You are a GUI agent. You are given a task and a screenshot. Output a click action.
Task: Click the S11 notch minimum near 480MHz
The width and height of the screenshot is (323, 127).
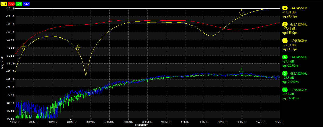point(86,75)
